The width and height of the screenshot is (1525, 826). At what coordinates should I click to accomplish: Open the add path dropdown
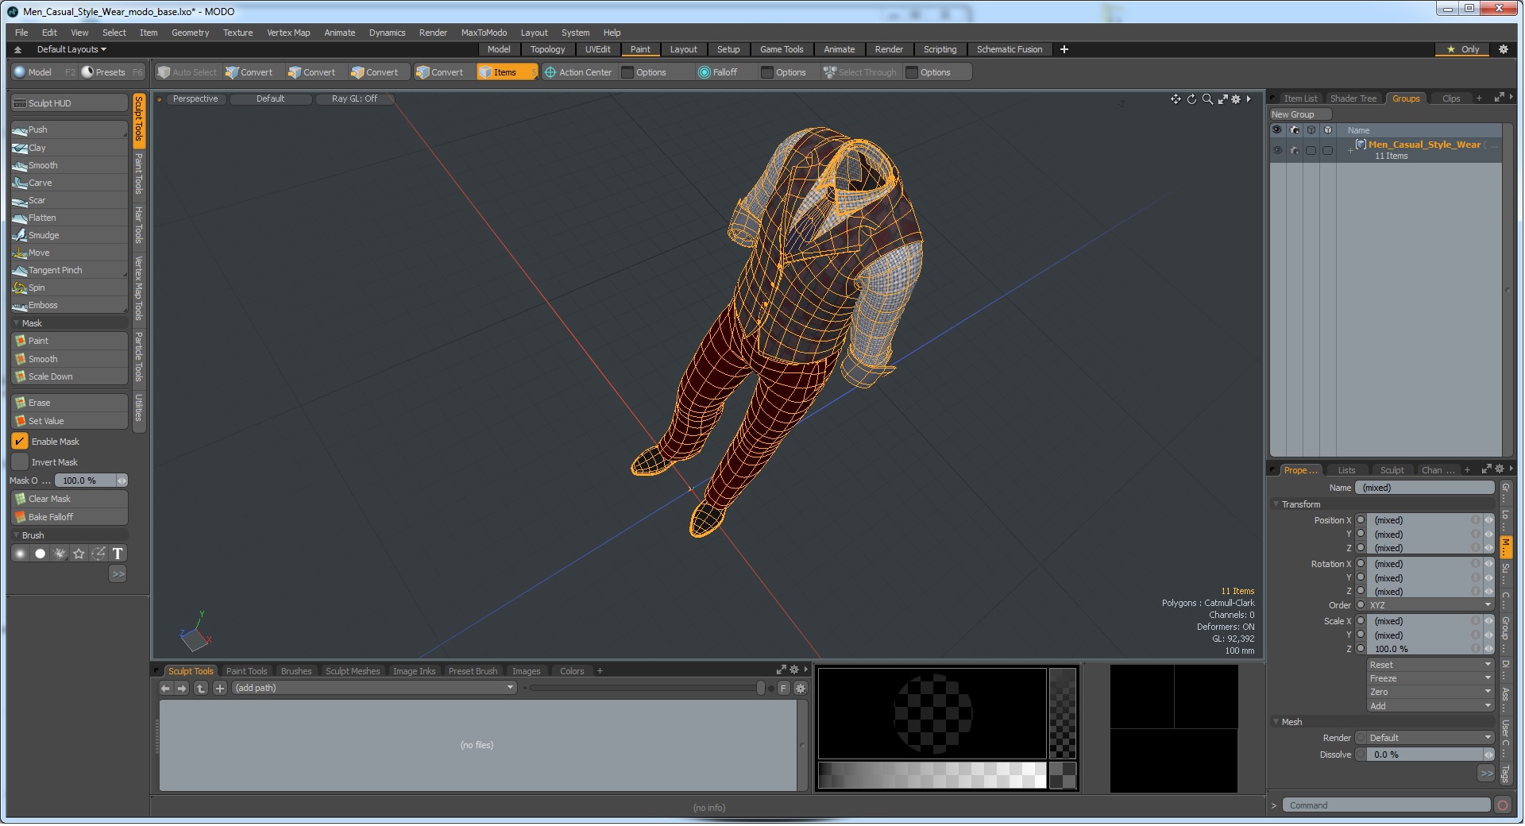pos(375,689)
